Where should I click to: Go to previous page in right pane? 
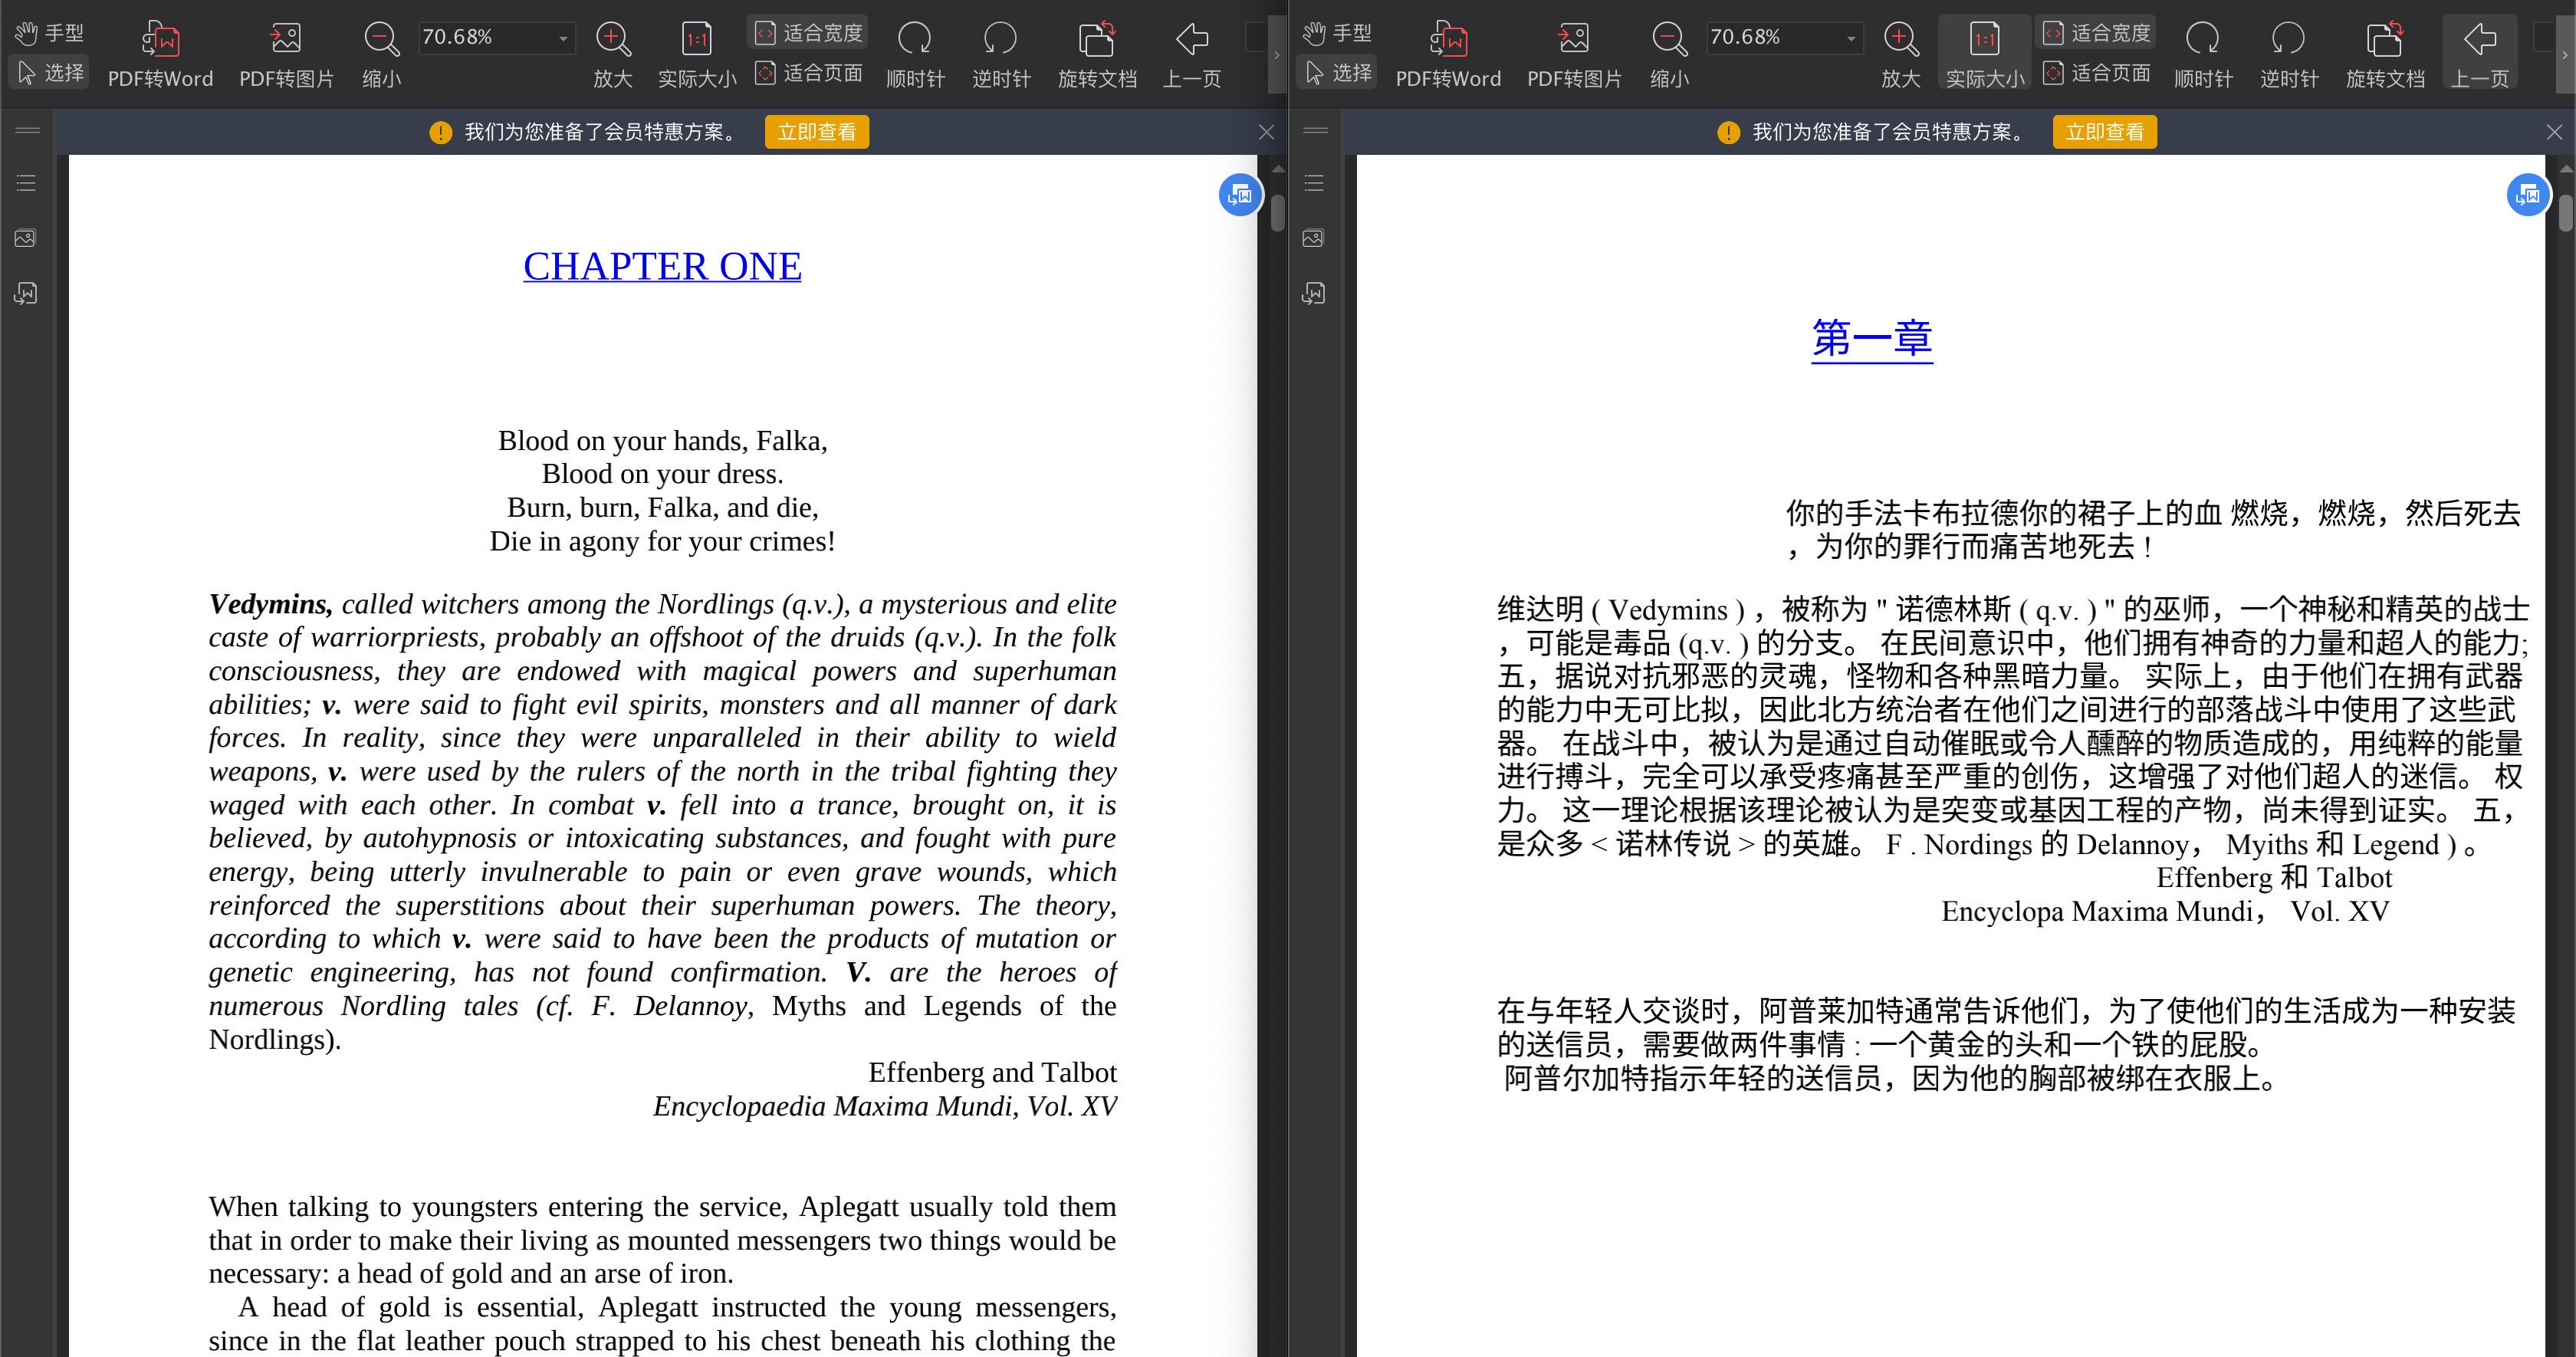click(x=2479, y=41)
